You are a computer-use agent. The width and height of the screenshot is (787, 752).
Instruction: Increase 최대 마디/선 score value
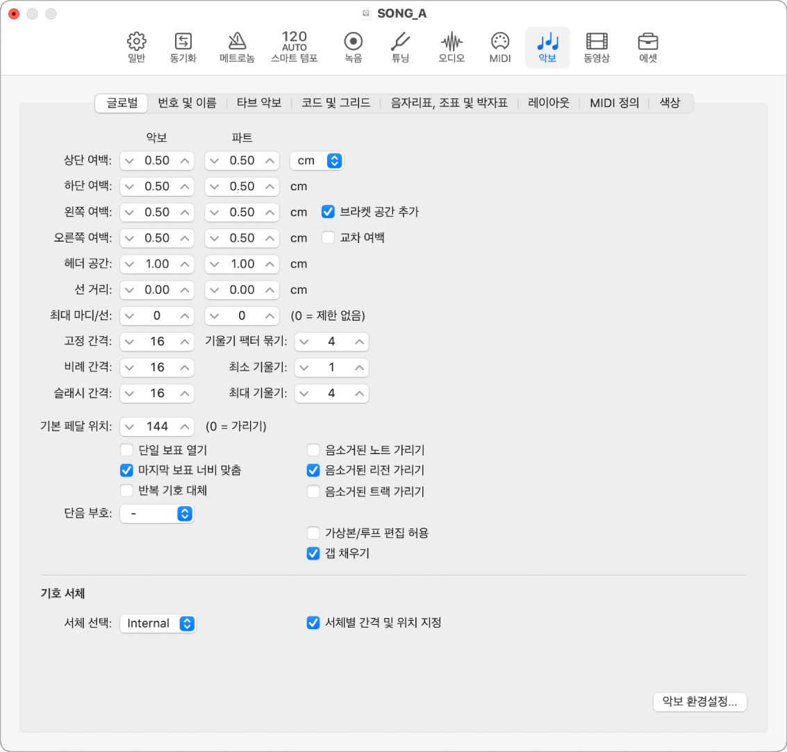[x=185, y=316]
